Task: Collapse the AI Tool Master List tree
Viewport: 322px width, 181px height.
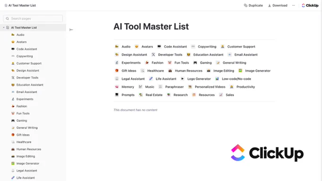Action: pos(4,27)
